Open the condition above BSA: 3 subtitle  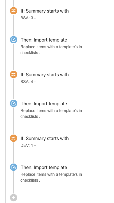[45, 11]
